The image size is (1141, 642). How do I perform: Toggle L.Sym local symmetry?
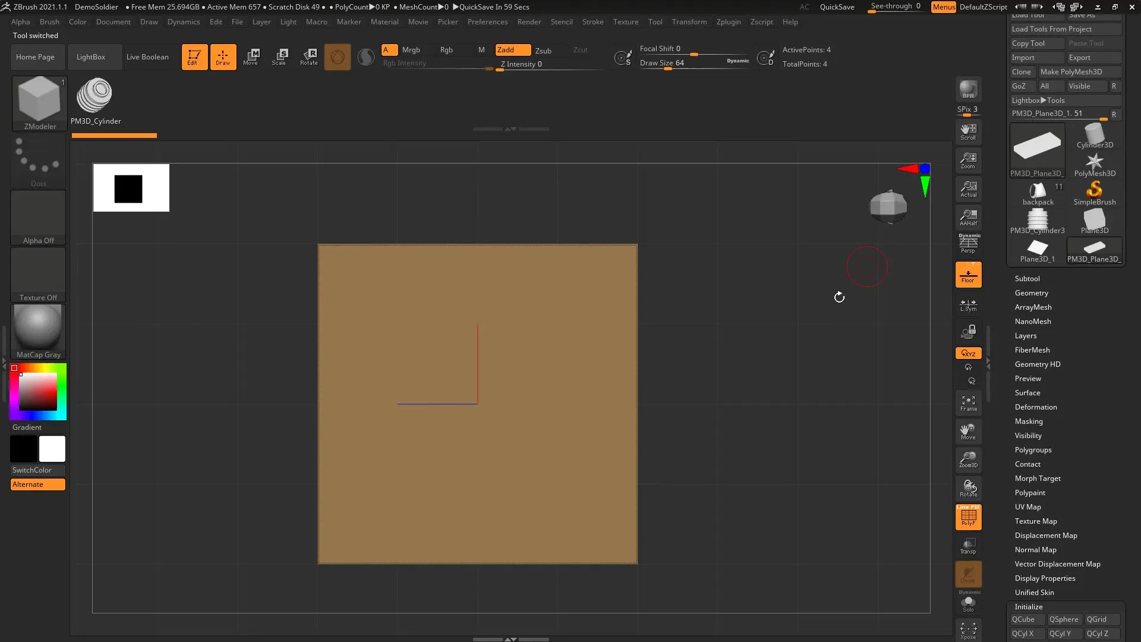[x=968, y=306]
